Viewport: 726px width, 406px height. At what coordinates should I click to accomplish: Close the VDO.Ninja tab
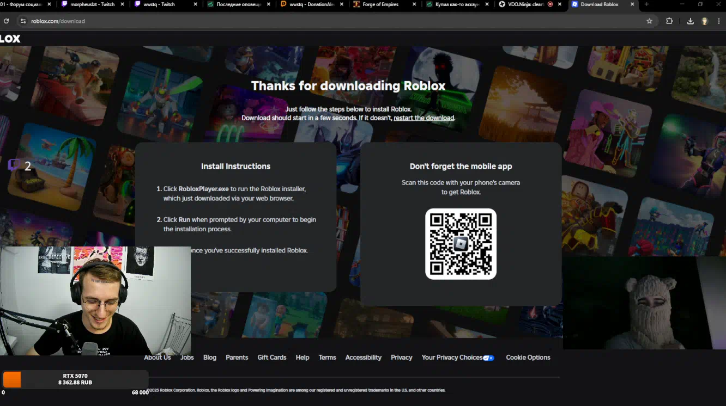pos(560,4)
